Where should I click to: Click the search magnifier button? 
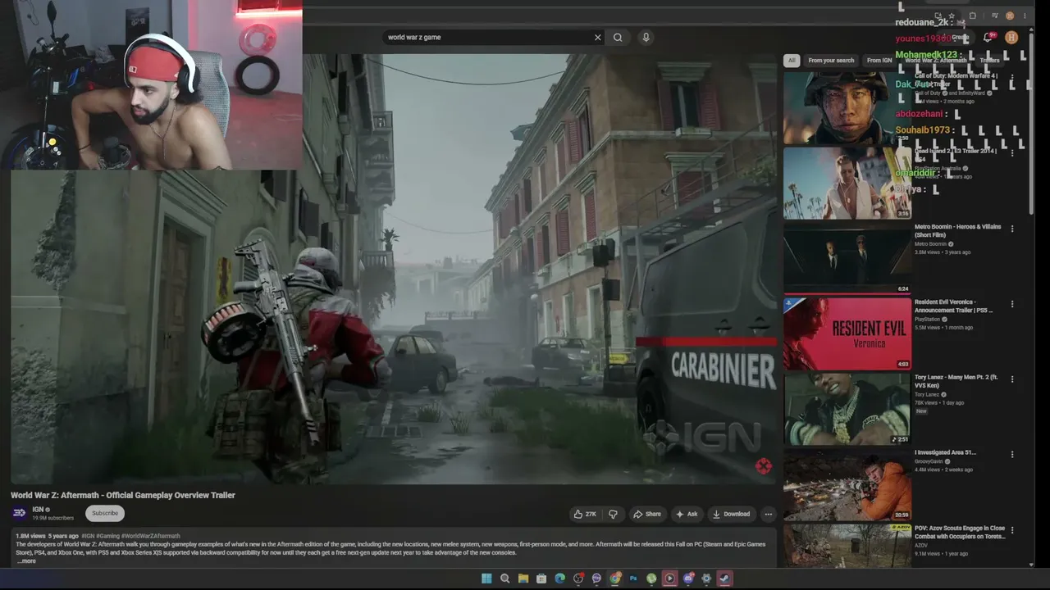(618, 37)
